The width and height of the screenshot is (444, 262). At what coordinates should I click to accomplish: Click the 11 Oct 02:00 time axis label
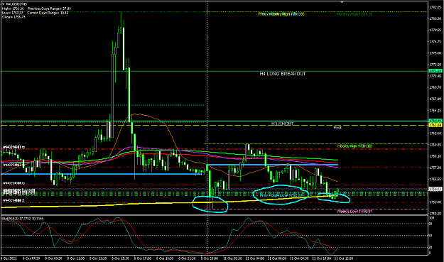[x=232, y=258]
